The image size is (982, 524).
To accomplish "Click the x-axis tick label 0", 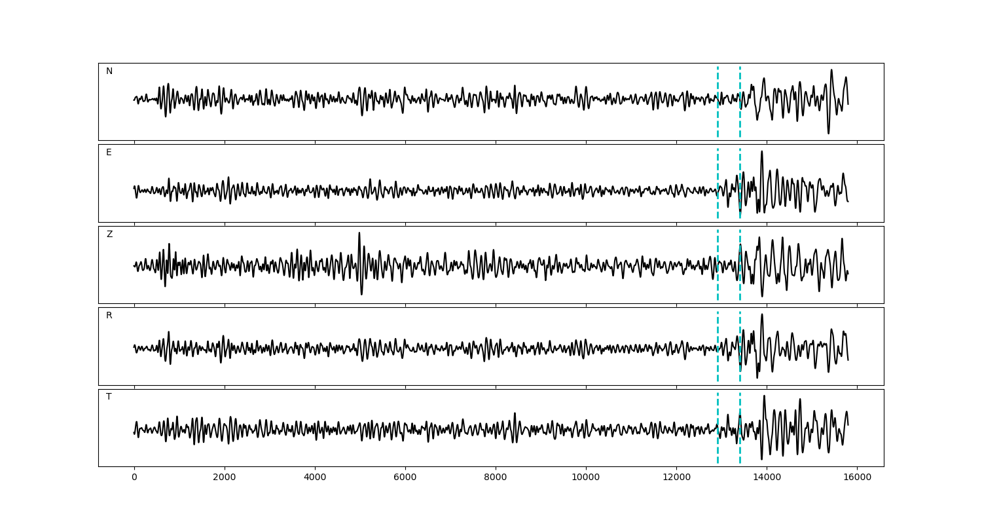I will pos(134,477).
